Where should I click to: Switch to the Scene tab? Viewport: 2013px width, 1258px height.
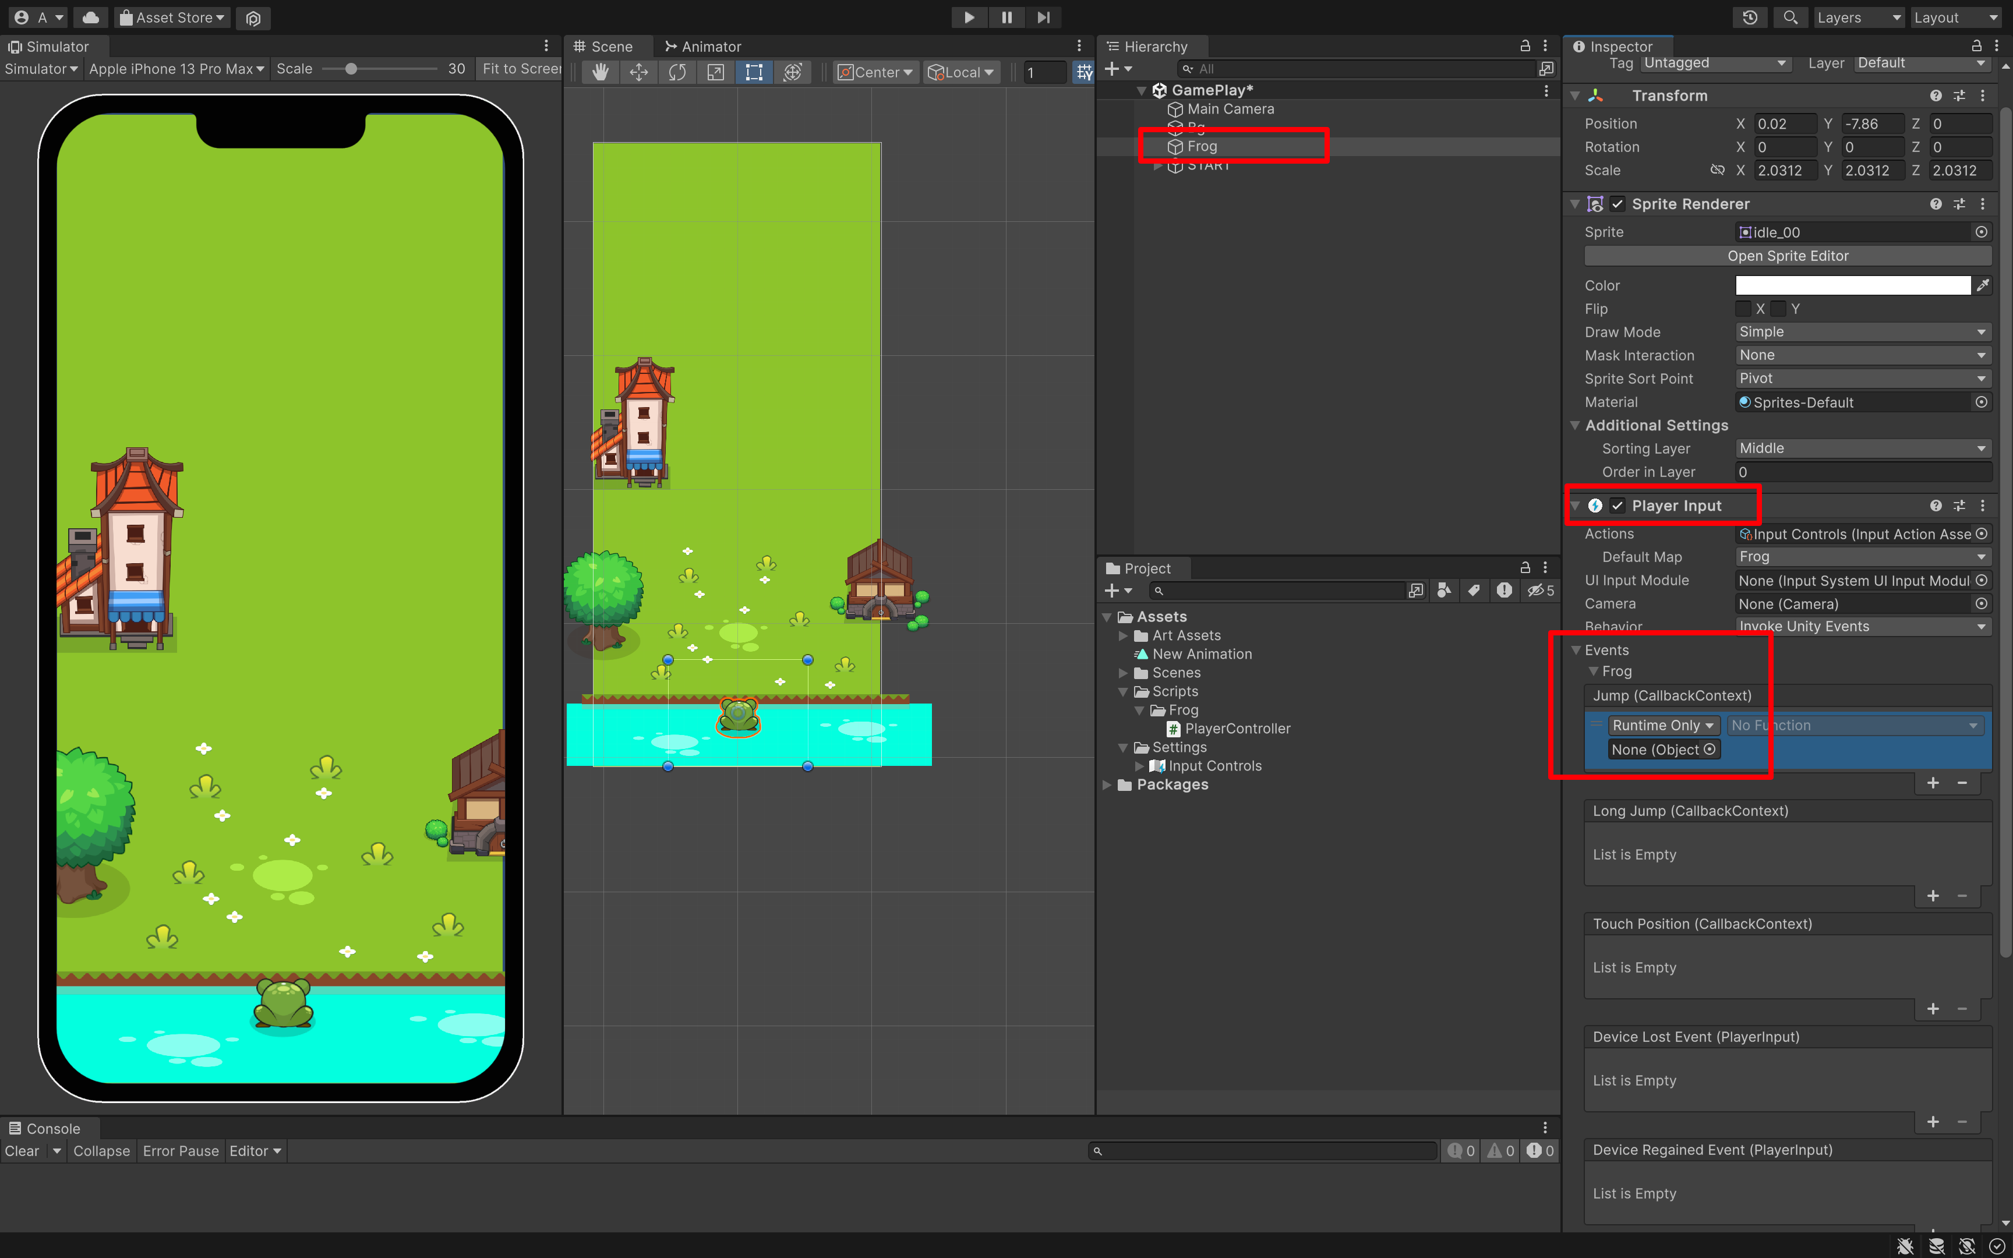point(605,47)
